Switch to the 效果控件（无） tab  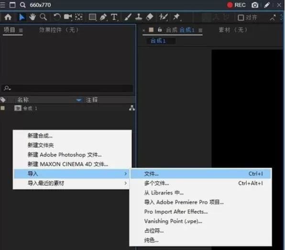tap(59, 30)
